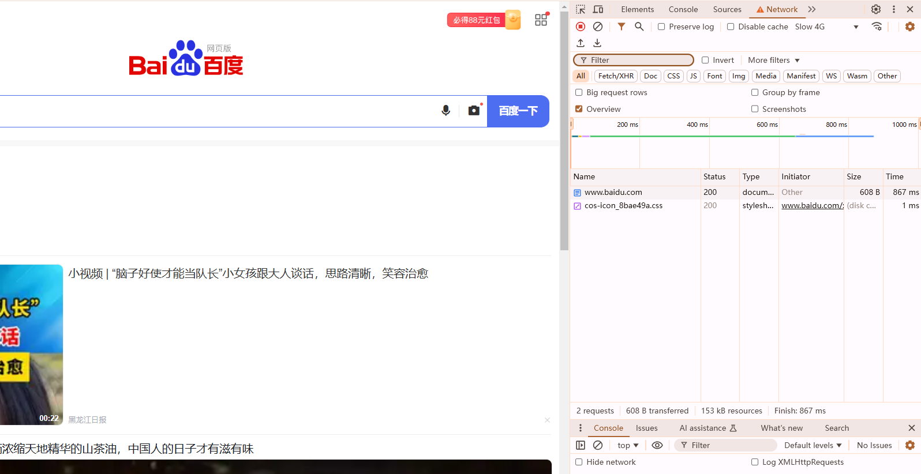Open AI assistance drawer tab
921x474 pixels.
[x=708, y=428]
